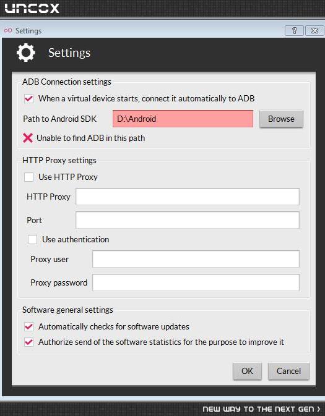Screen dimensions: 325x416
Task: Close the Settings dialog window
Action: (314, 30)
